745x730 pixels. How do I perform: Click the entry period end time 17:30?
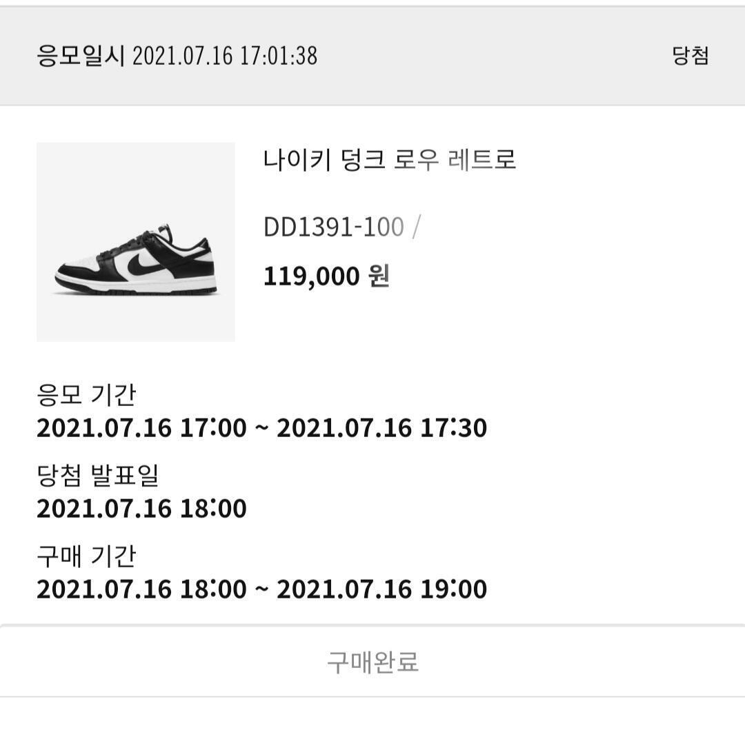click(454, 428)
